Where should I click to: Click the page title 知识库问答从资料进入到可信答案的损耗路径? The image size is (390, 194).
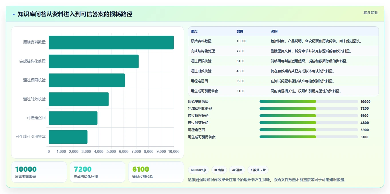[75, 14]
